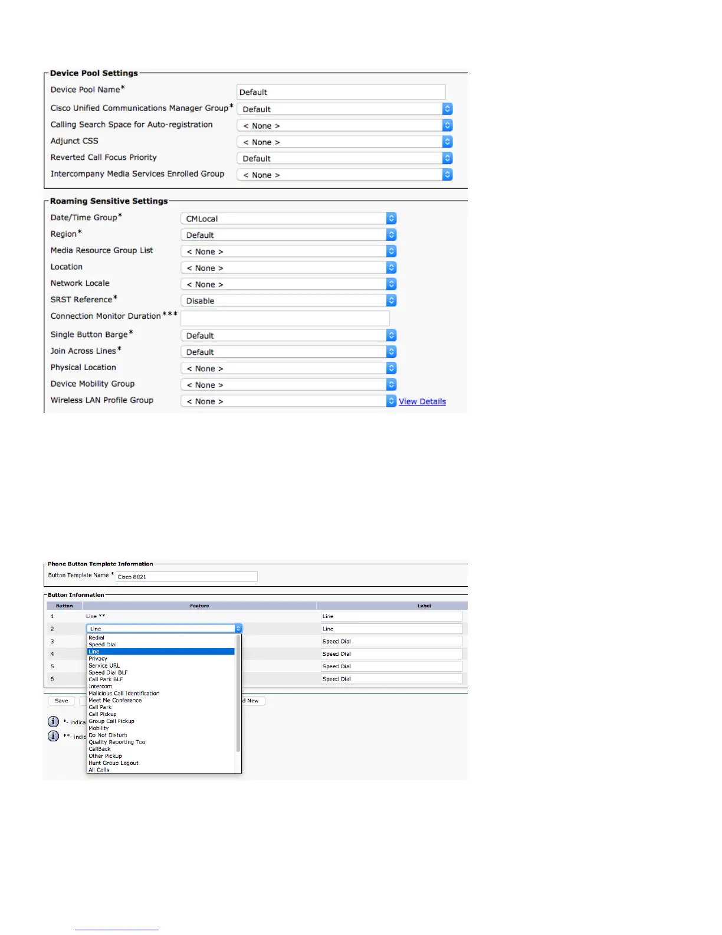This screenshot has width=722, height=935.
Task: Choose Mobility from the feature list
Action: coord(161,728)
